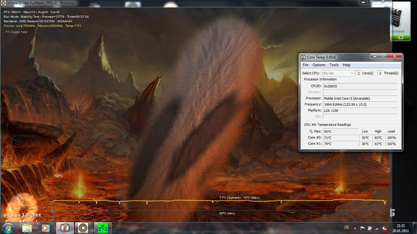This screenshot has height=234, width=417.
Task: Click the Core #0 temperature 71°C
Action: [x=341, y=138]
